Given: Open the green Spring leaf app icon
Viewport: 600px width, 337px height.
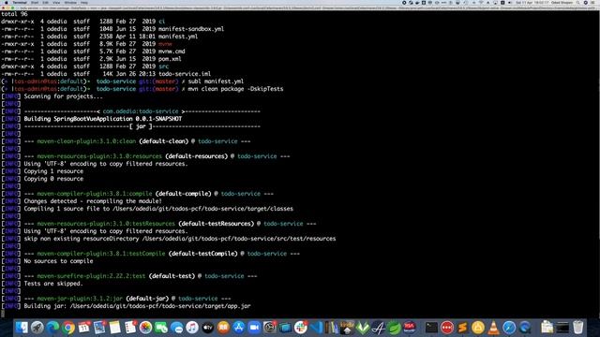Looking at the screenshot, I should 394,327.
